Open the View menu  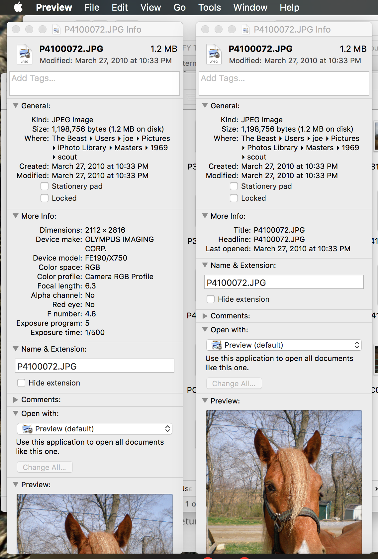click(x=150, y=7)
